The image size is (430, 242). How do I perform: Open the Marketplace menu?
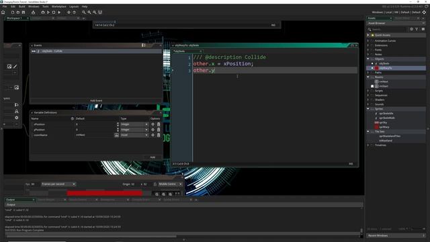coord(59,6)
